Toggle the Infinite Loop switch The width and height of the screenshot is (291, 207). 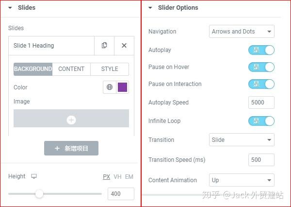point(261,121)
